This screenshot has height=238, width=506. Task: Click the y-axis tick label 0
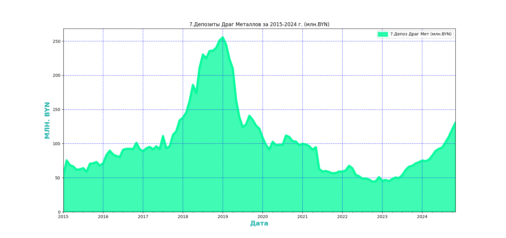pyautogui.click(x=59, y=212)
